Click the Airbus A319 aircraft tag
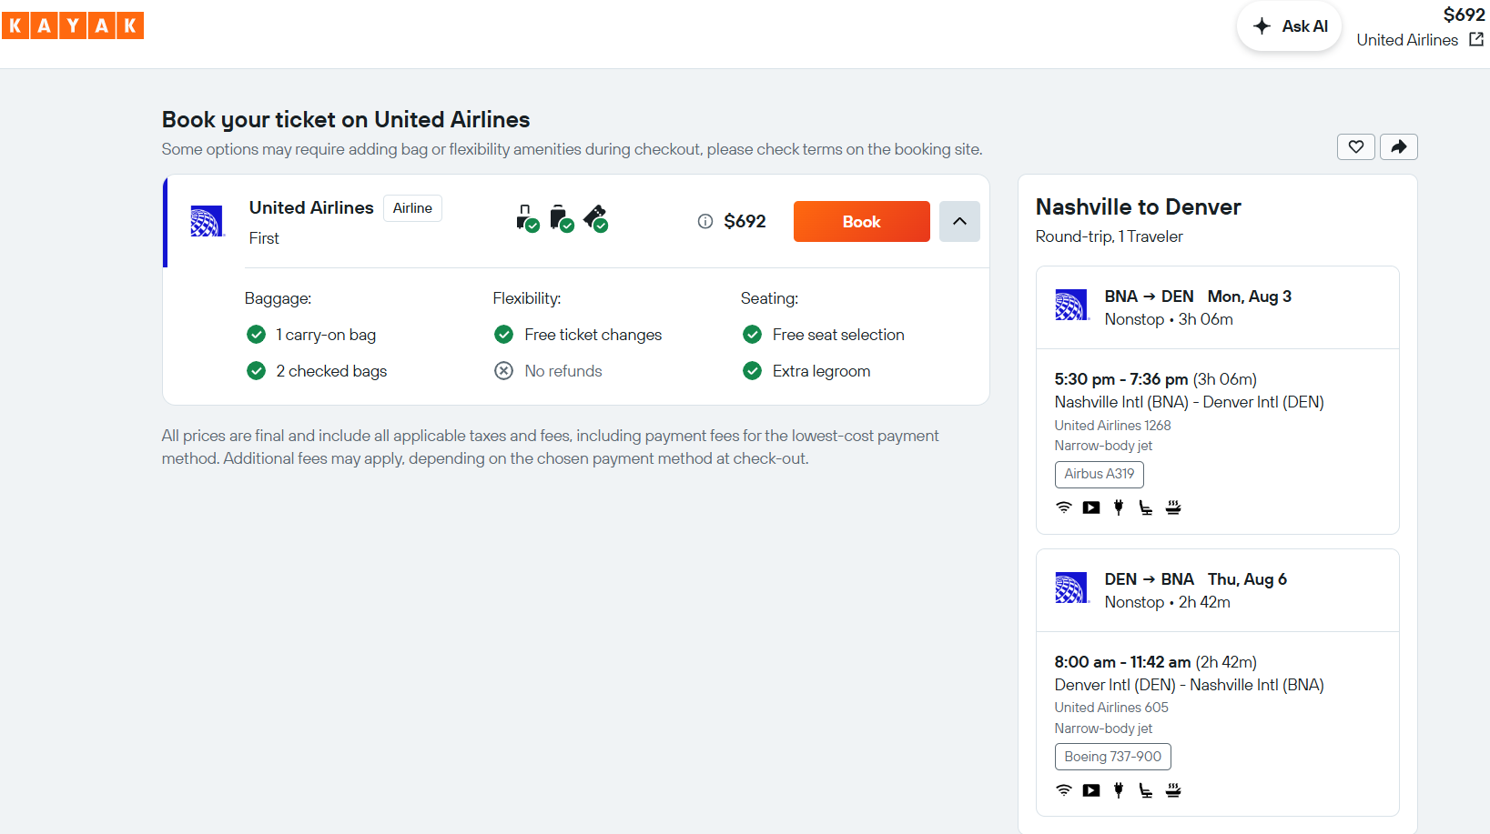 click(x=1100, y=474)
